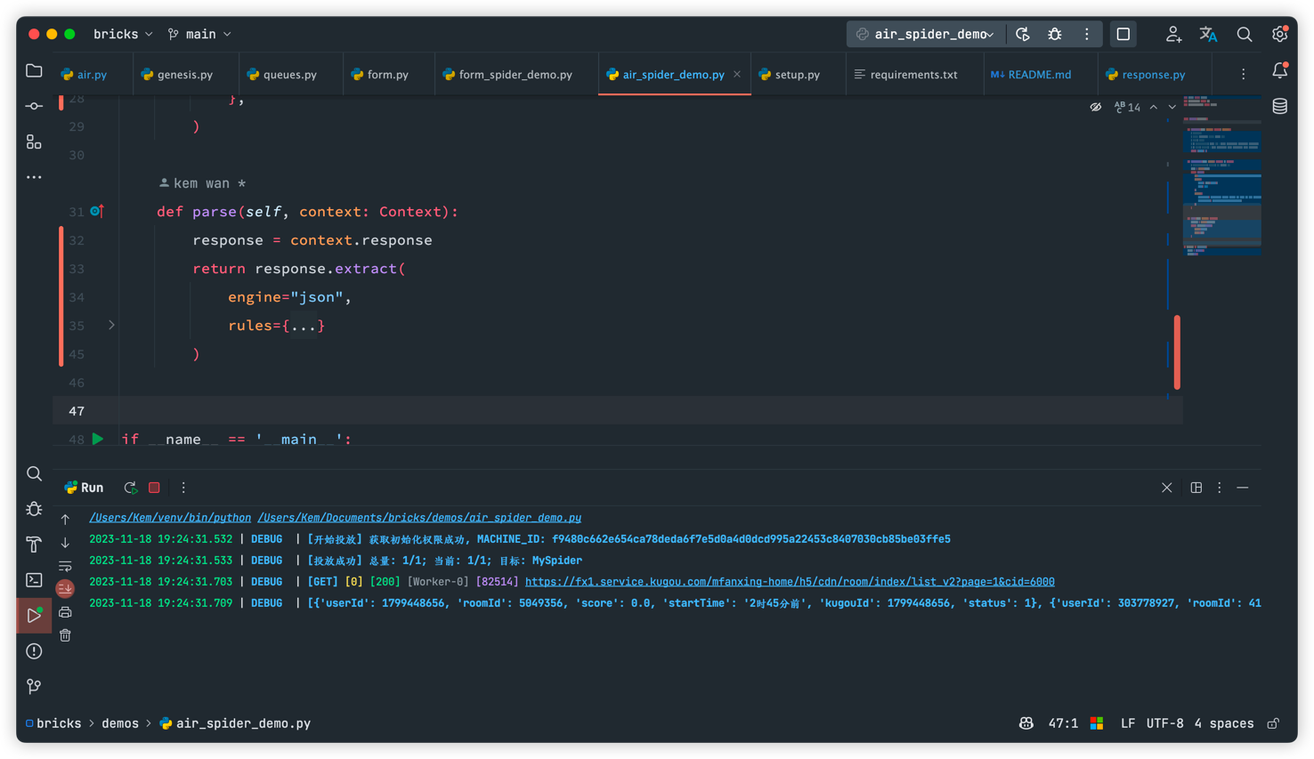
Task: Open Code With Me user icon
Action: pyautogui.click(x=1173, y=34)
